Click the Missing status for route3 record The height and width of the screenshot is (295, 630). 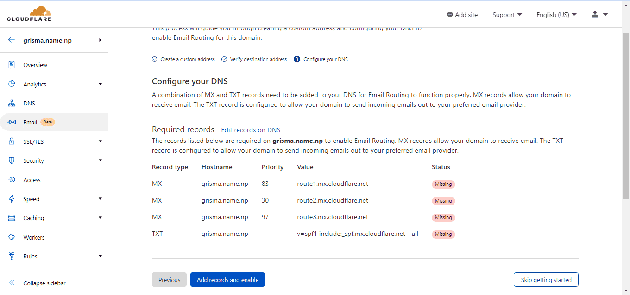point(443,217)
